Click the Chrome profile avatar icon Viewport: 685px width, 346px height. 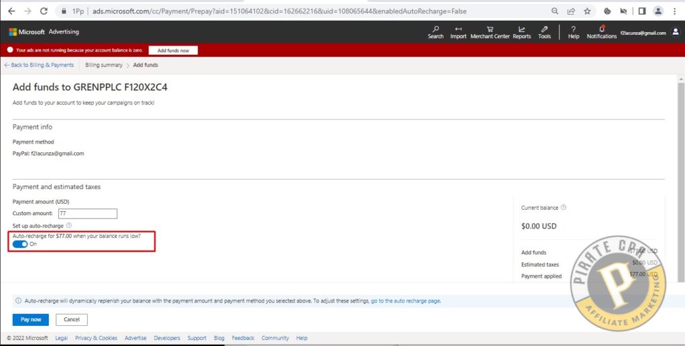(658, 11)
